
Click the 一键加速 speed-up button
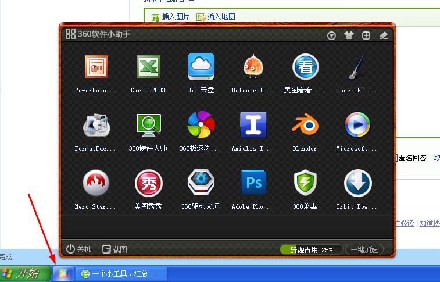(x=364, y=249)
